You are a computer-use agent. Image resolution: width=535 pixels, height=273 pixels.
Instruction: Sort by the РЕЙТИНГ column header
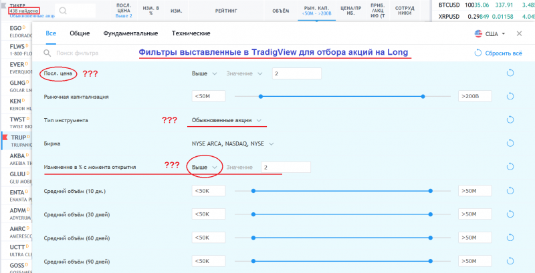pyautogui.click(x=226, y=11)
